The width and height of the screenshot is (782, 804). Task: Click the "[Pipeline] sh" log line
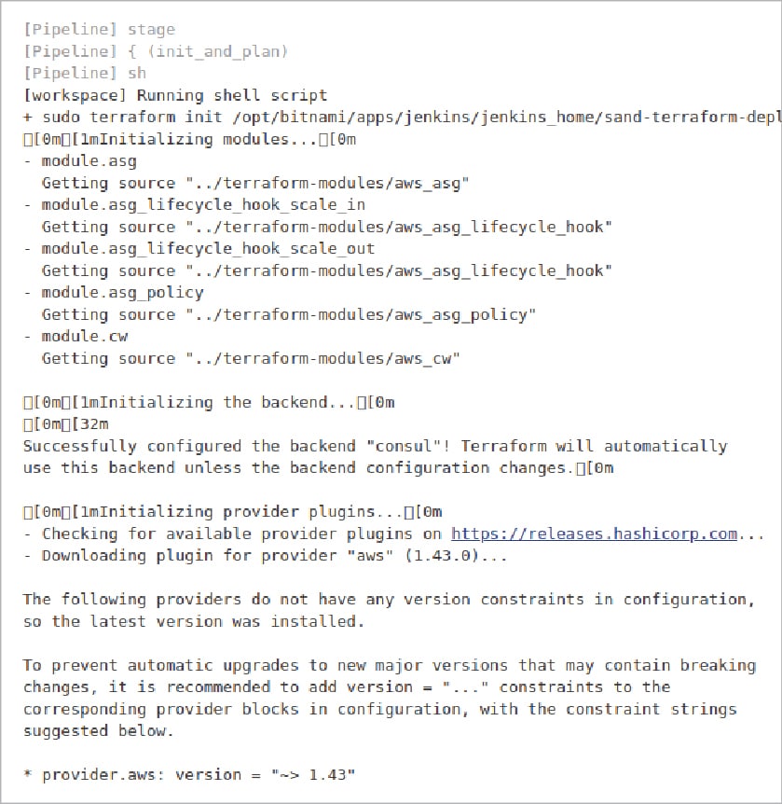pos(85,74)
